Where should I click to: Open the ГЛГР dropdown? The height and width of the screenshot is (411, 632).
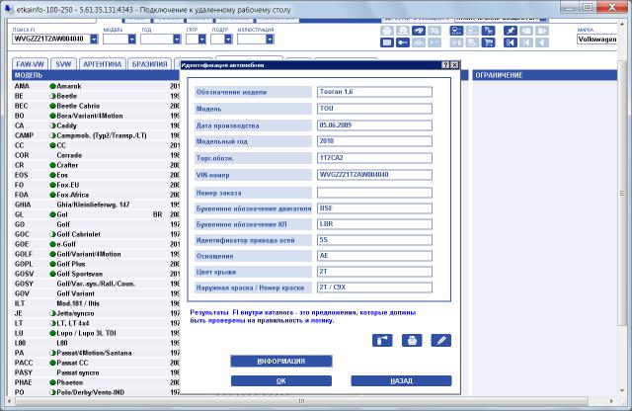[201, 40]
